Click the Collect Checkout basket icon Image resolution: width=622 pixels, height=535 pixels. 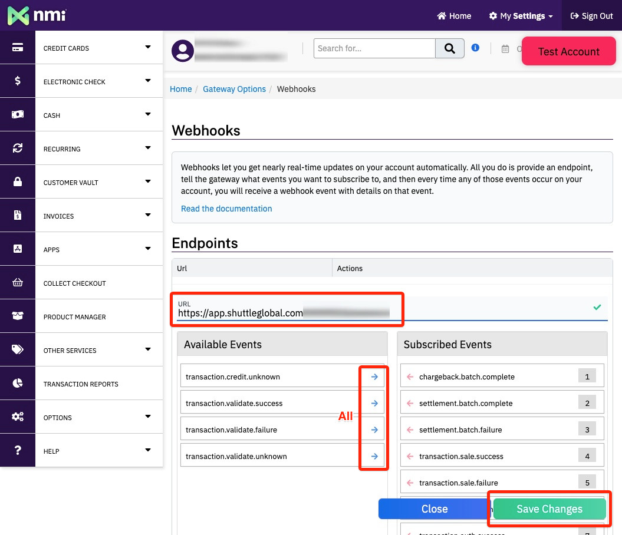point(18,283)
